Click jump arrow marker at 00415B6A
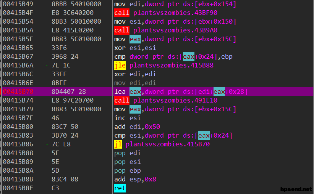This screenshot has width=314, height=194. pyautogui.click(x=47, y=65)
